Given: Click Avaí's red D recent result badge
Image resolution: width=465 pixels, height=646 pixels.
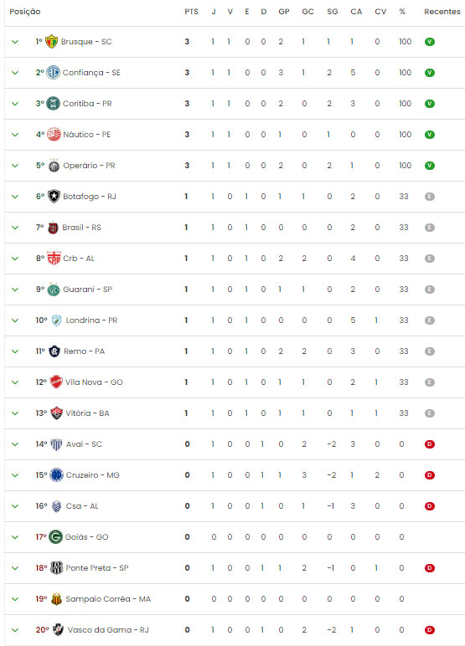Looking at the screenshot, I should pos(430,444).
